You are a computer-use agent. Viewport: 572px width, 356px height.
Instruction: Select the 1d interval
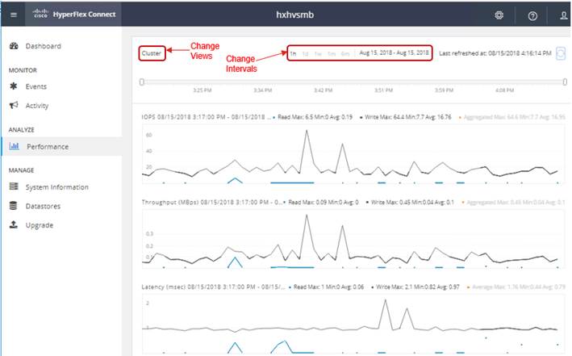tap(305, 53)
